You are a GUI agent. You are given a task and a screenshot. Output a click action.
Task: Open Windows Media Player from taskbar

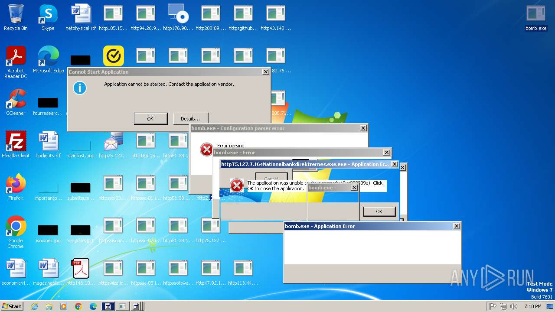(64, 306)
